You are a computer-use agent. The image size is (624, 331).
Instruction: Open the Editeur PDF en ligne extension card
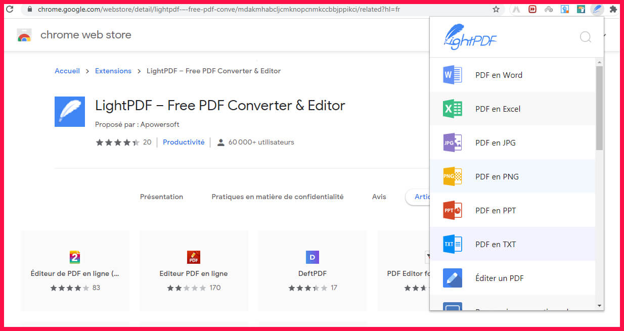pyautogui.click(x=194, y=271)
